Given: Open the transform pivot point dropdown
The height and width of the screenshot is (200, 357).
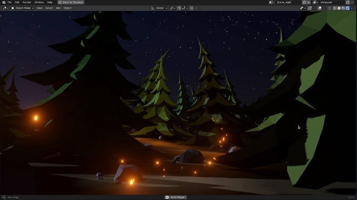Looking at the screenshot, I should tap(172, 8).
